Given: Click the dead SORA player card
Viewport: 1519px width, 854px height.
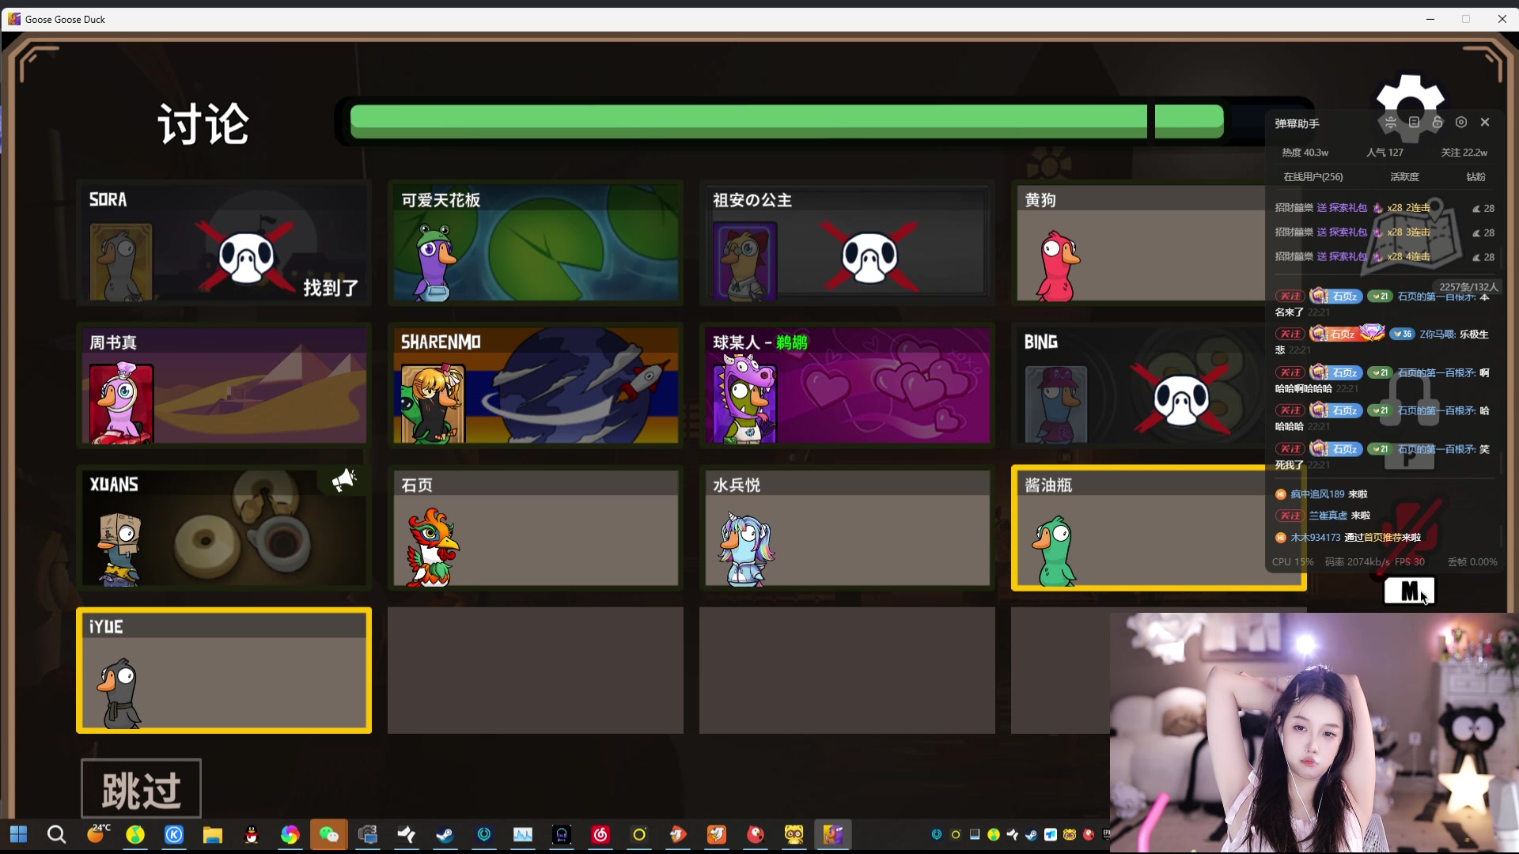Looking at the screenshot, I should pos(224,243).
